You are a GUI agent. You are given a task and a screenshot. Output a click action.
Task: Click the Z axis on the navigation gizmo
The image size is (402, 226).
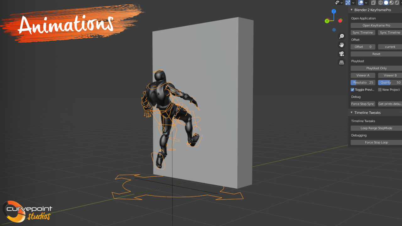click(334, 11)
